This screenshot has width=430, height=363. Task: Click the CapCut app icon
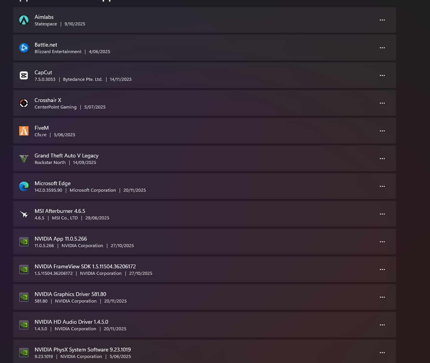pyautogui.click(x=24, y=75)
